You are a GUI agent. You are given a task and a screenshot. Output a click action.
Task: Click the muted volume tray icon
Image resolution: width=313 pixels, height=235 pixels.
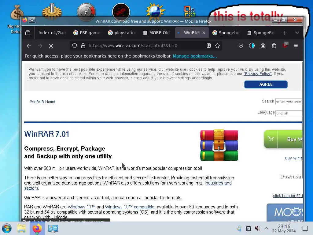[257, 228]
